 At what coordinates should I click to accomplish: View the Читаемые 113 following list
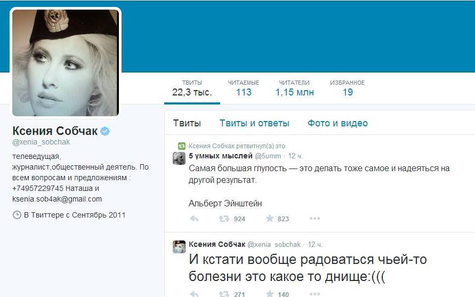pos(244,88)
